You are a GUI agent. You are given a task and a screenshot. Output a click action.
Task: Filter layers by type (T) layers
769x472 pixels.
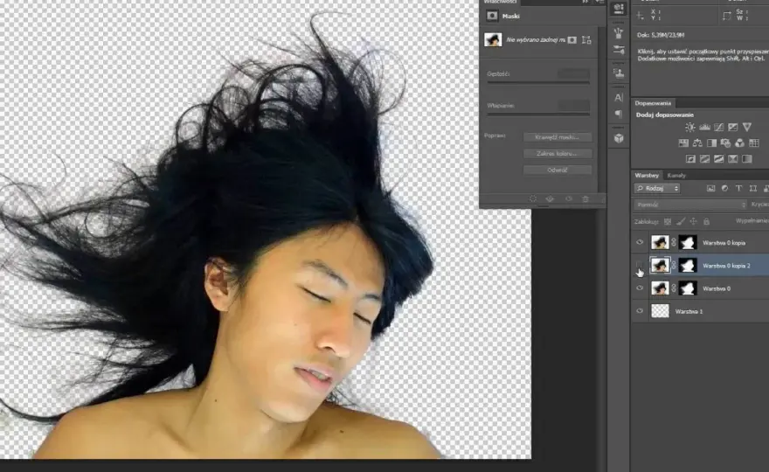(738, 189)
